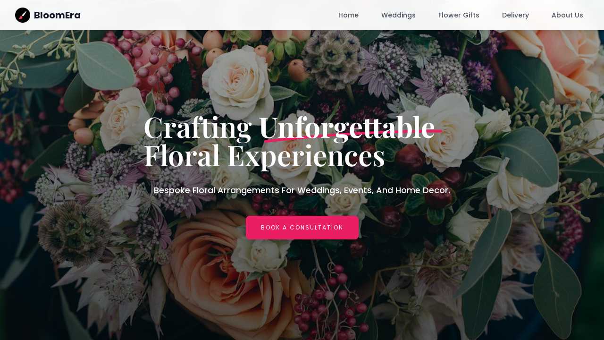
Task: Click the pink underline stroke beneath Unforgettable
Action: coord(353,136)
